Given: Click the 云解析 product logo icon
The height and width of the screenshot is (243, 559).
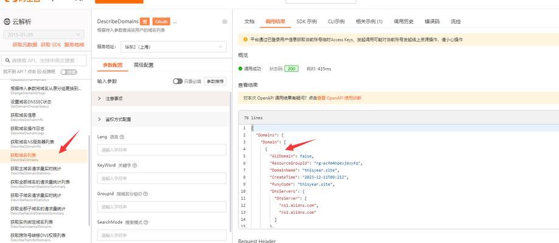Looking at the screenshot, I should (x=7, y=22).
